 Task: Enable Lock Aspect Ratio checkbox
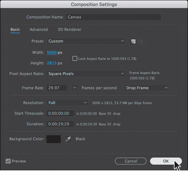(x=75, y=58)
